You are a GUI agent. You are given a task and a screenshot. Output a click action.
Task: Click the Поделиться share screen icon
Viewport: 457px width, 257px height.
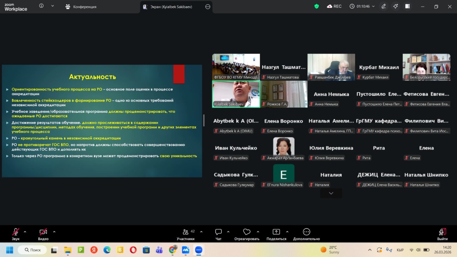click(x=276, y=232)
